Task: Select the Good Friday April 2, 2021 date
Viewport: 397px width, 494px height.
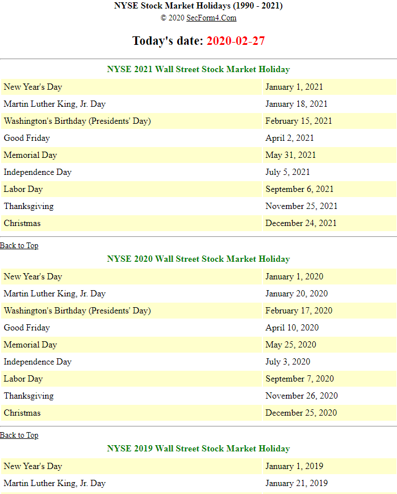Action: tap(290, 138)
